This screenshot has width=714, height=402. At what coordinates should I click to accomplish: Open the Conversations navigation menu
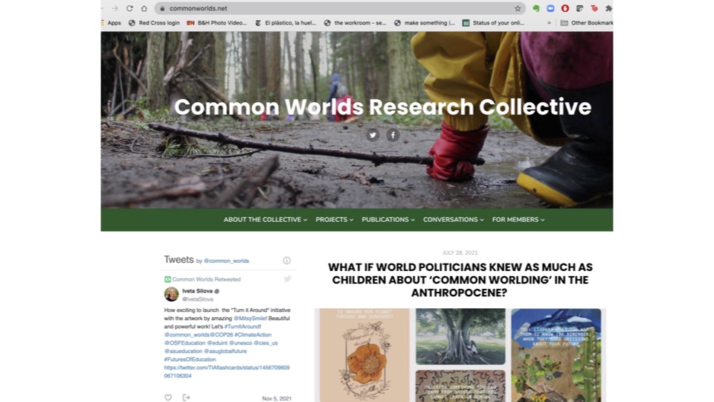pyautogui.click(x=453, y=220)
